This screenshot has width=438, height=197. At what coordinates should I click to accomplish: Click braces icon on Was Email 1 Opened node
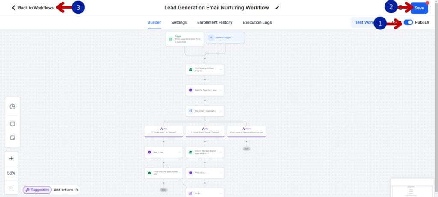pyautogui.click(x=191, y=111)
